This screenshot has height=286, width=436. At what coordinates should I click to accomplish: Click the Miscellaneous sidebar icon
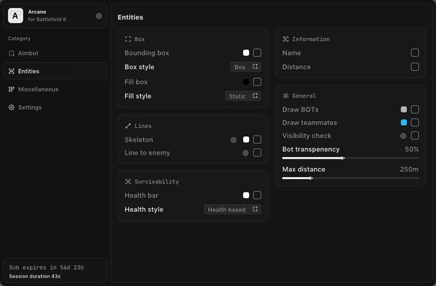click(x=12, y=90)
